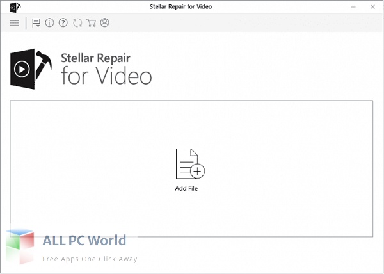This screenshot has height=274, width=384.
Task: Click the empty file drop area
Action: click(191, 168)
